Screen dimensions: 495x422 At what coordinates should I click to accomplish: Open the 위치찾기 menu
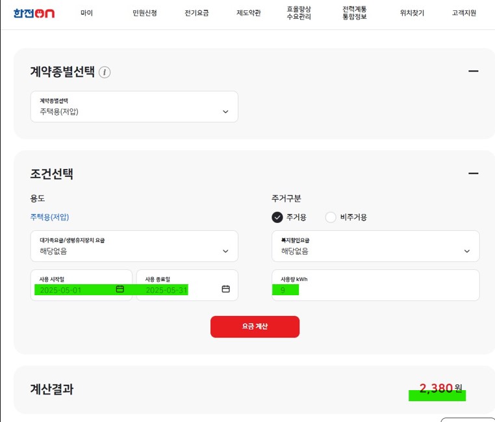pyautogui.click(x=412, y=13)
